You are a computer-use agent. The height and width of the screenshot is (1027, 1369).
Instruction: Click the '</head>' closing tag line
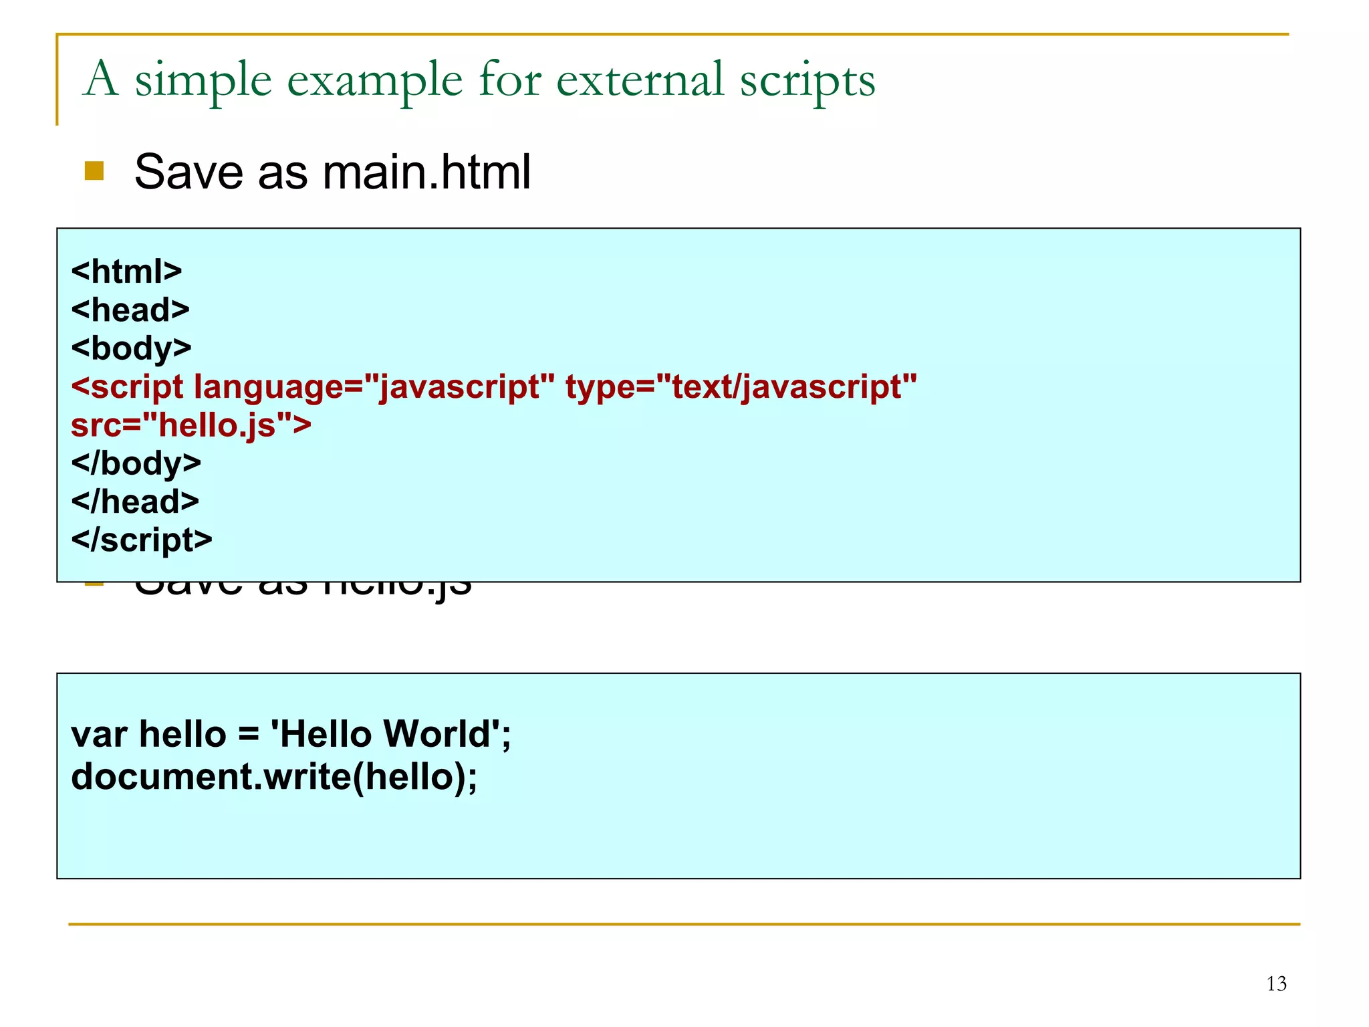135,501
